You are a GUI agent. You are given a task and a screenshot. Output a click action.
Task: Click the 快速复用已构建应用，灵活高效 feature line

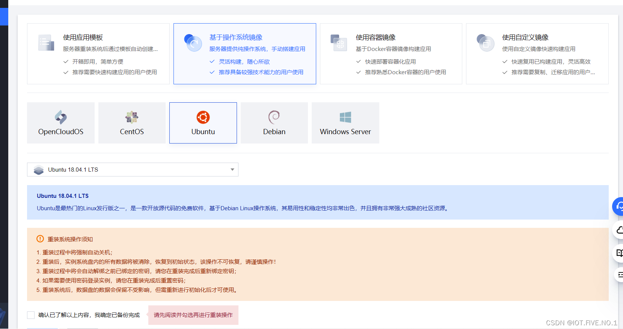(x=551, y=62)
